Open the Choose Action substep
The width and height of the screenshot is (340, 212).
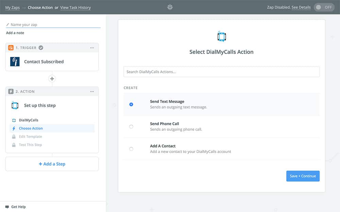coord(31,129)
